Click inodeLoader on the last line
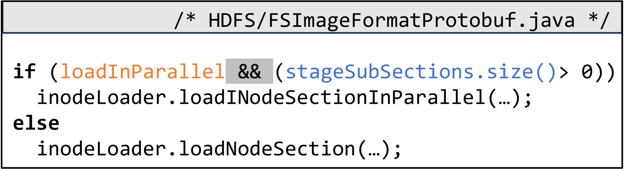The height and width of the screenshot is (169, 624). click(x=102, y=149)
